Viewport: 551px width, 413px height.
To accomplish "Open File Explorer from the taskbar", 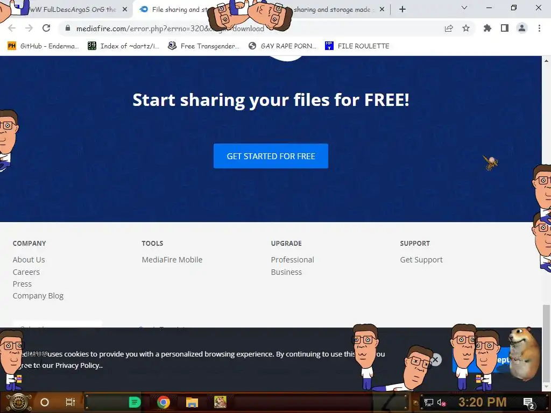I will (192, 402).
